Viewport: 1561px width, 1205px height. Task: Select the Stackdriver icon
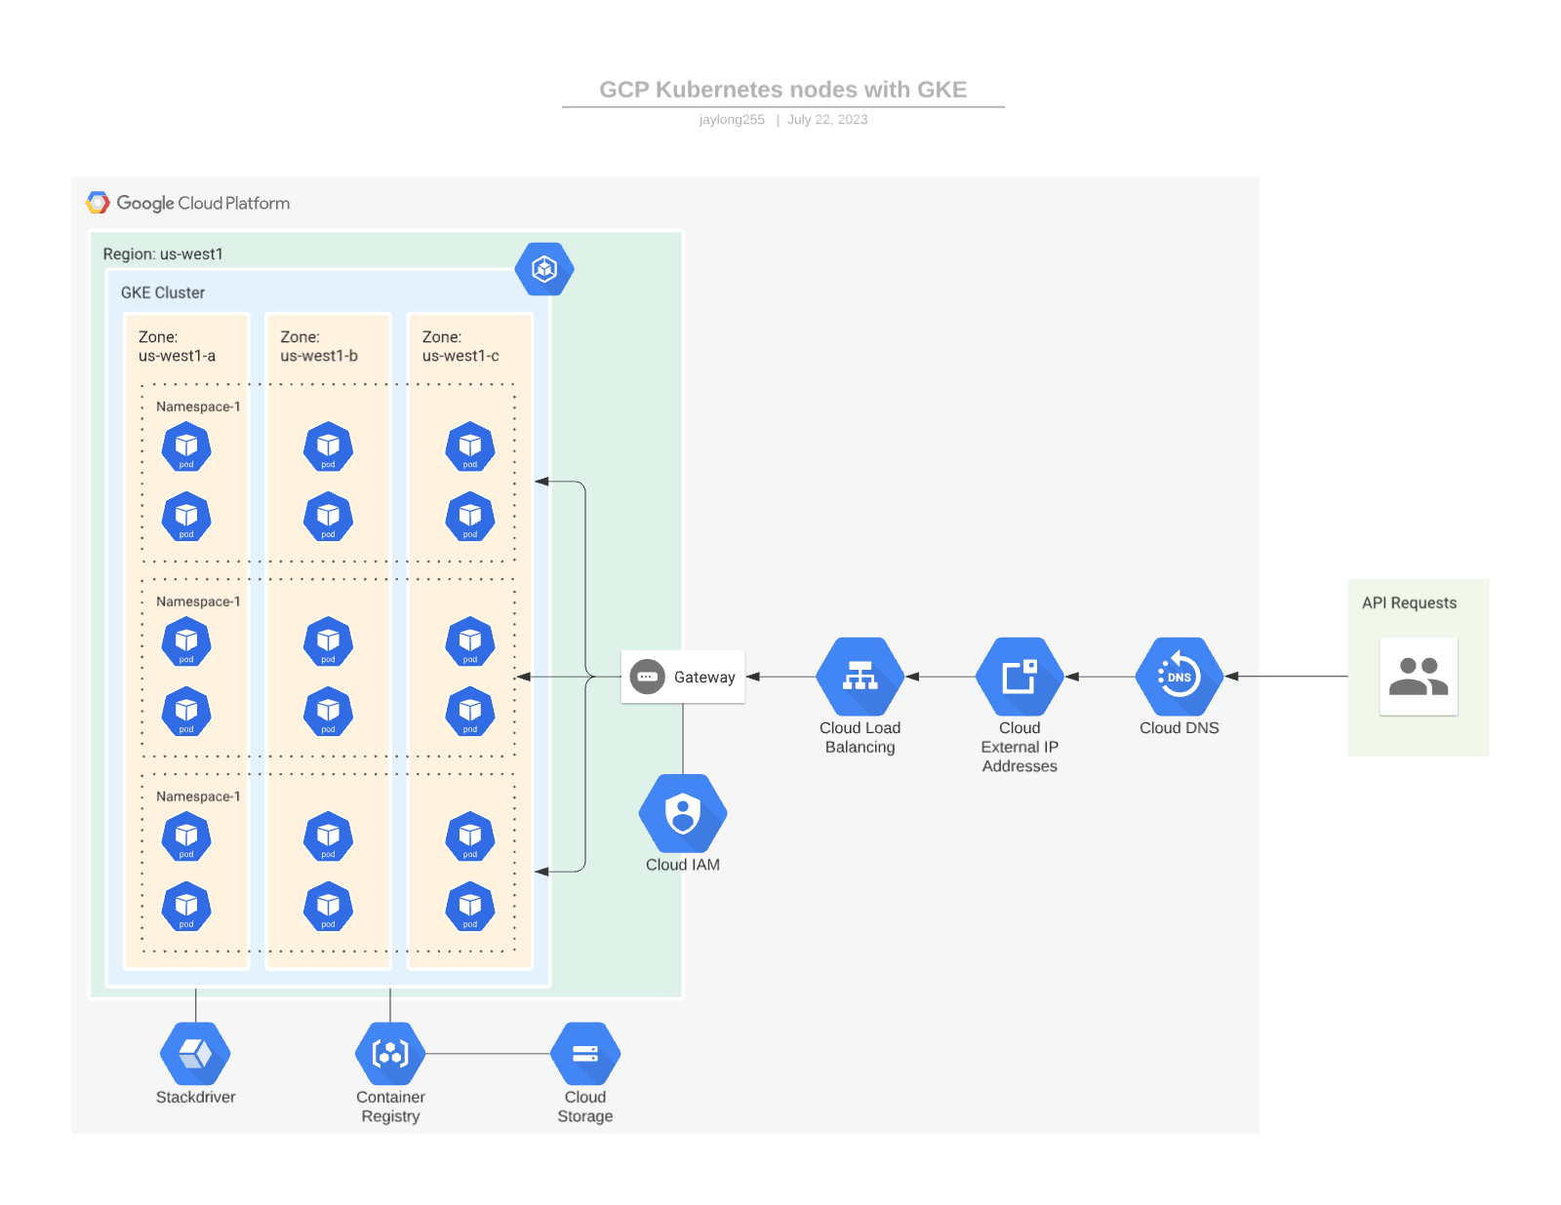(x=195, y=1054)
